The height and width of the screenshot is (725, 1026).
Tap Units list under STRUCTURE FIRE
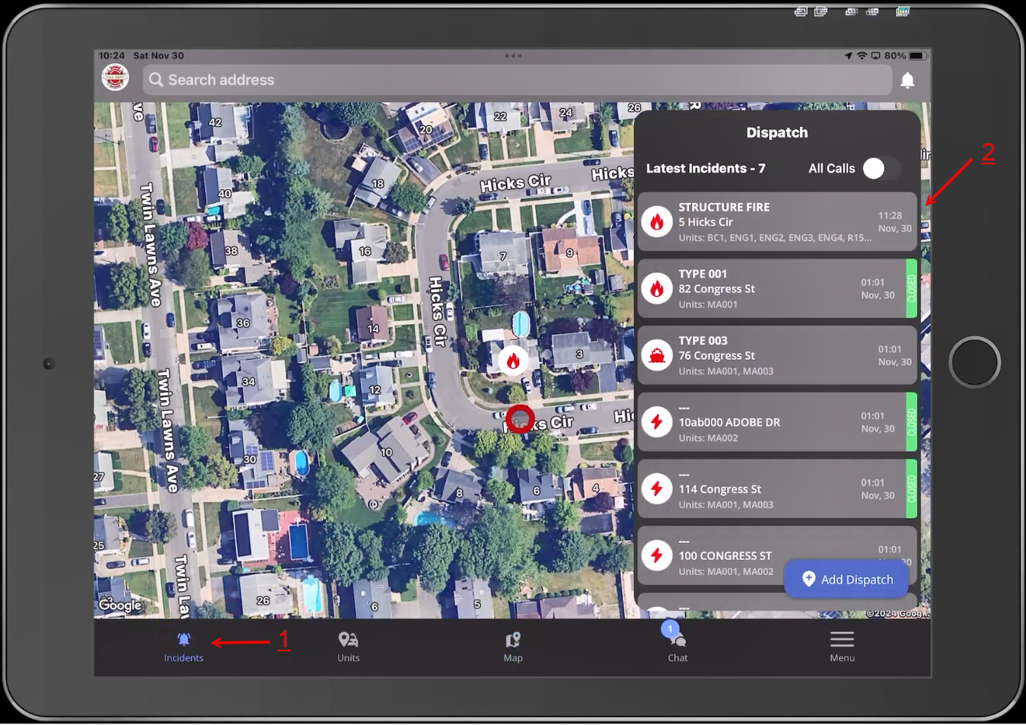[775, 237]
